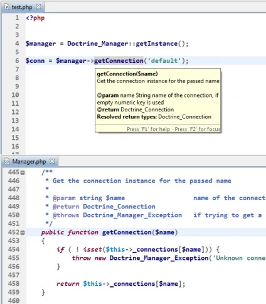Close the test.php editor tab
Image resolution: width=266 pixels, height=304 pixels.
click(x=38, y=7)
